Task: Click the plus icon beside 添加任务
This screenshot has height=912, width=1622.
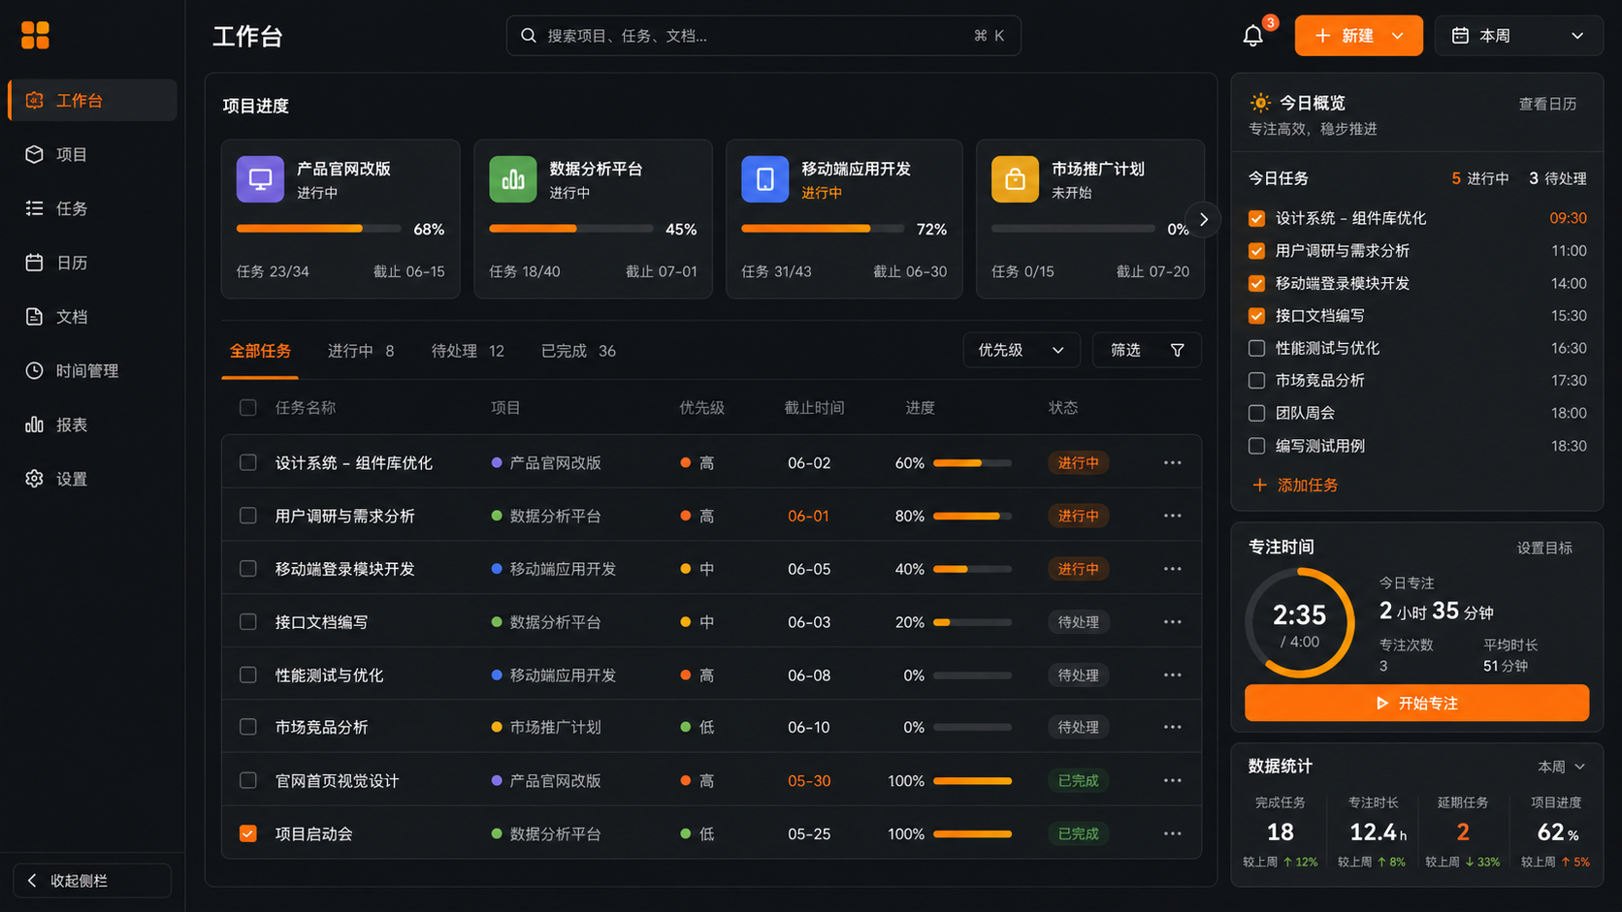Action: (x=1259, y=485)
